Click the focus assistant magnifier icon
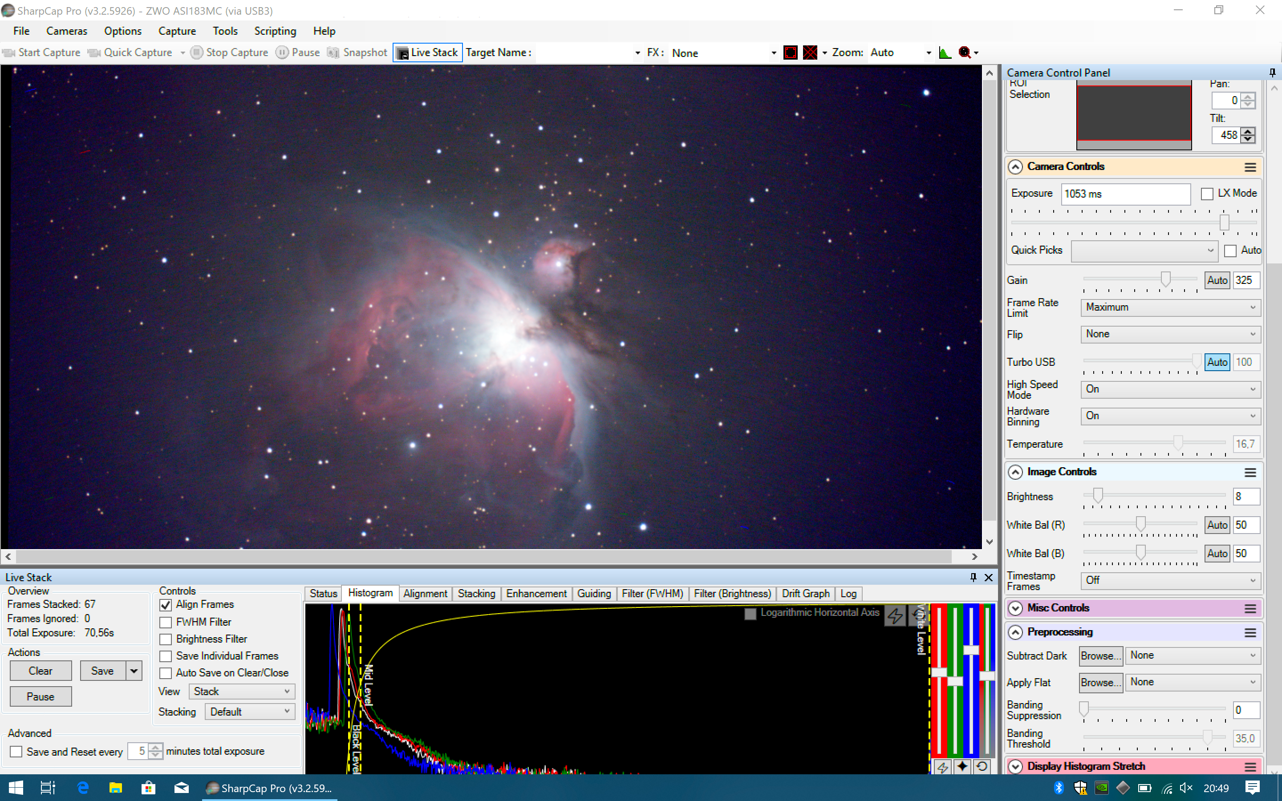The image size is (1282, 801). point(965,53)
